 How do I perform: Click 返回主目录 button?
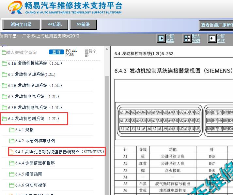pos(21,25)
